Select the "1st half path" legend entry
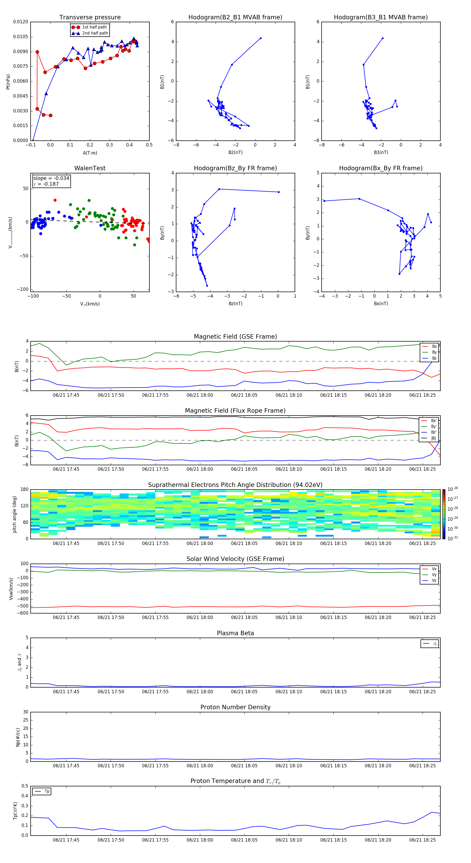 [x=89, y=27]
